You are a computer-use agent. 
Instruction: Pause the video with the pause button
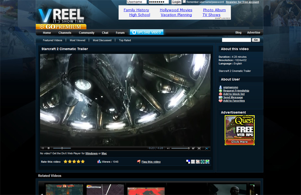click(43, 148)
